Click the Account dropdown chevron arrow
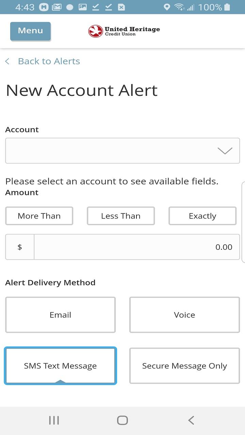Viewport: 245px width, 435px height. tap(225, 151)
